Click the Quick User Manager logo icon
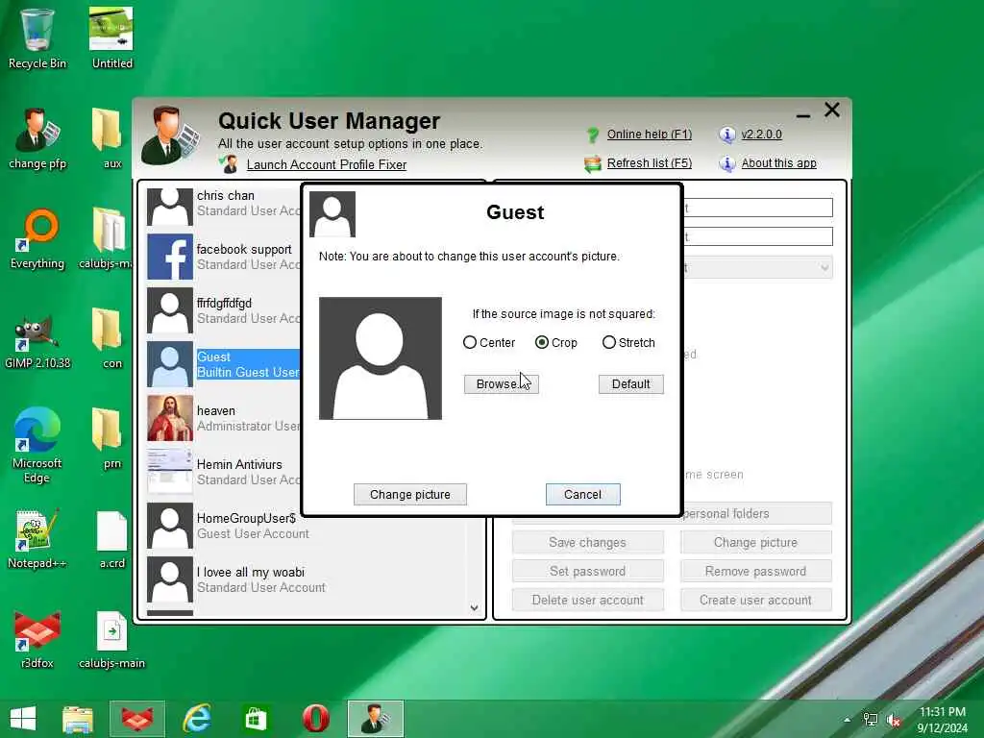This screenshot has width=984, height=738. [x=170, y=135]
